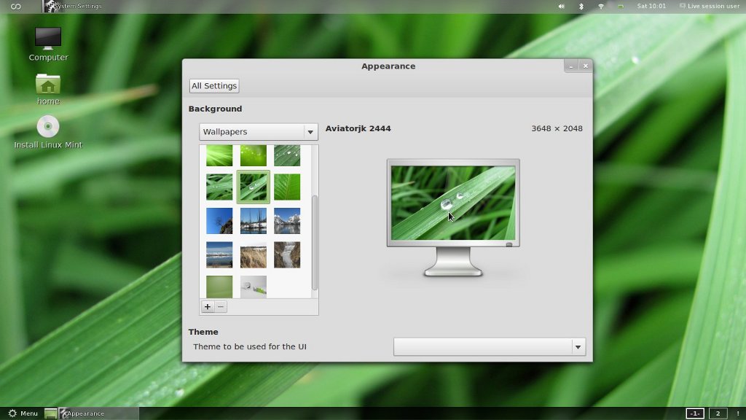This screenshot has height=420, width=746.
Task: Select the plain muted green wallpaper thumbnail
Action: tap(219, 287)
